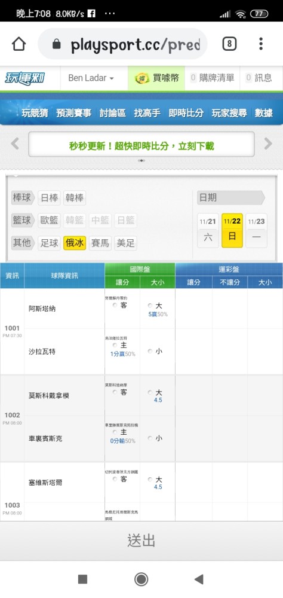Screen dimensions: 283x598
Task: Tap the Android back navigation button
Action: click(199, 579)
